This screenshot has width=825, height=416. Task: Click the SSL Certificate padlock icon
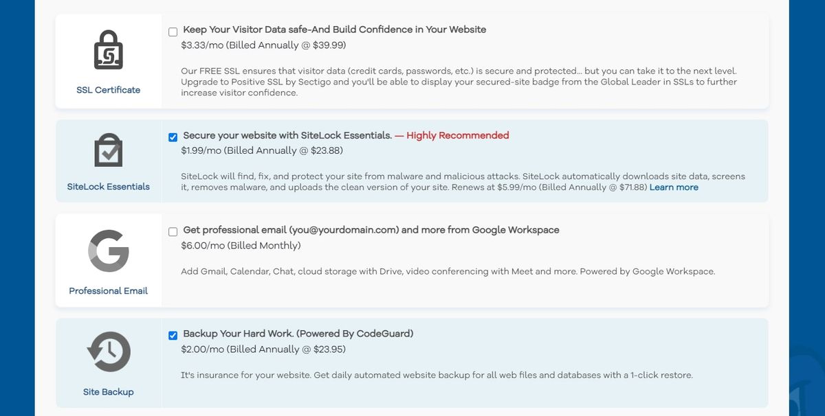tap(108, 50)
